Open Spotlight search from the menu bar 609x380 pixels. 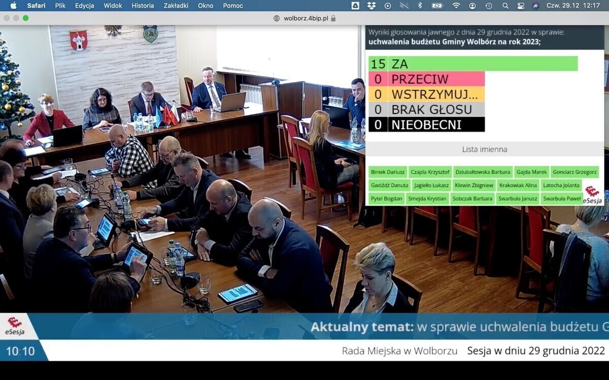pos(505,6)
